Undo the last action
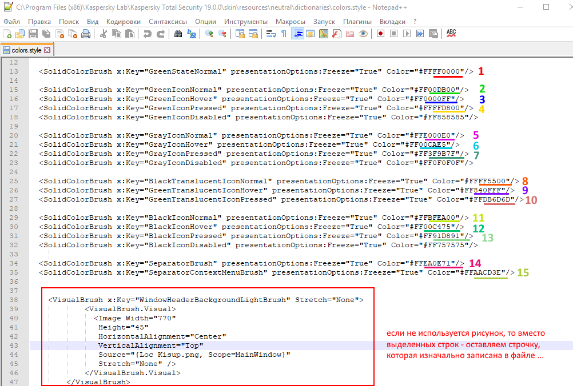573x386 pixels. tap(148, 34)
